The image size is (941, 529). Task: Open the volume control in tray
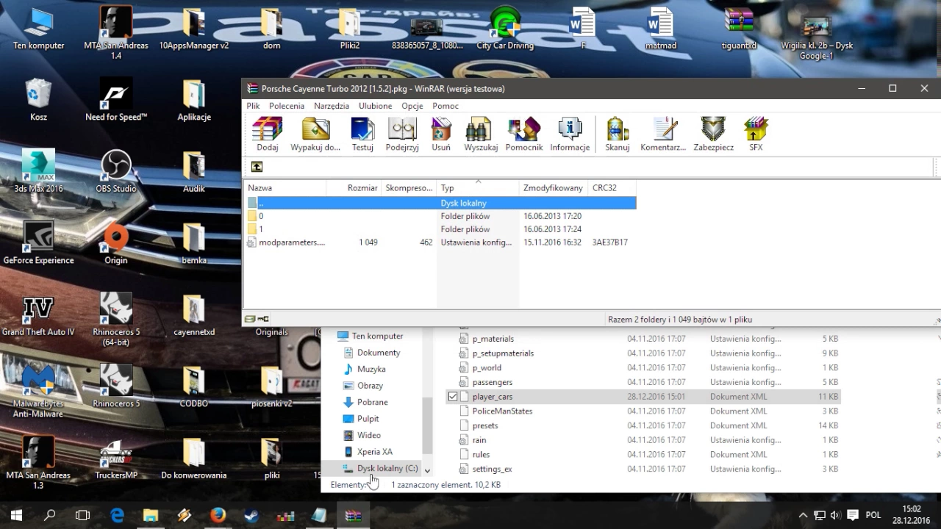coord(835,516)
